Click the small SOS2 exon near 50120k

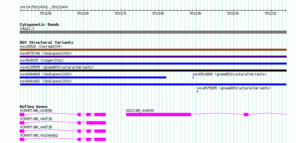(246, 115)
